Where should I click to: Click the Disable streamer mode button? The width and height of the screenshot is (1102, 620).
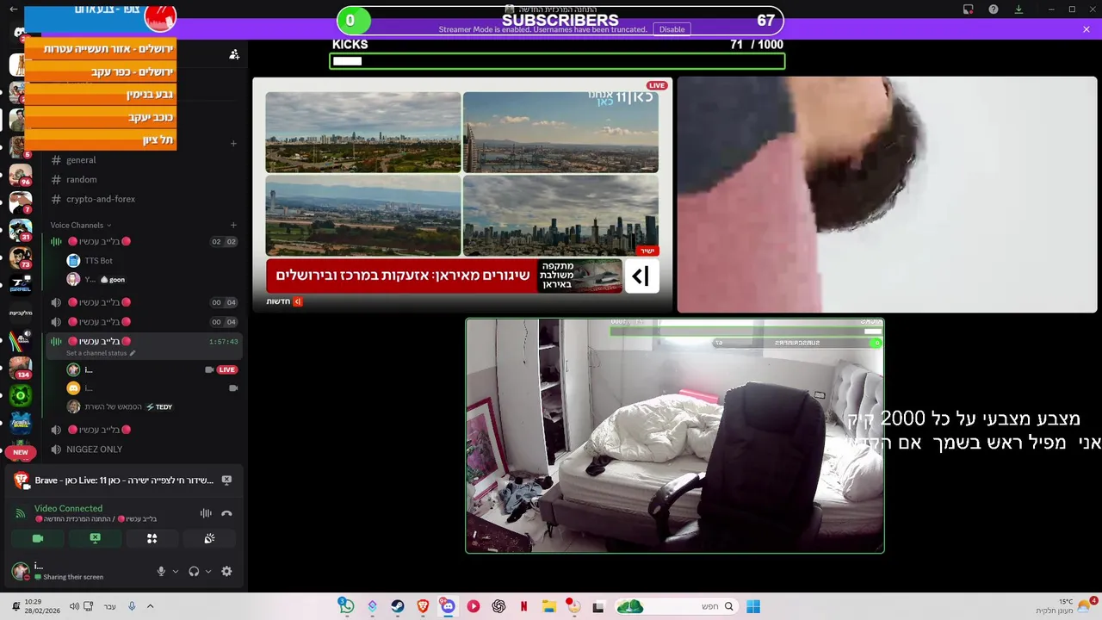coord(672,29)
